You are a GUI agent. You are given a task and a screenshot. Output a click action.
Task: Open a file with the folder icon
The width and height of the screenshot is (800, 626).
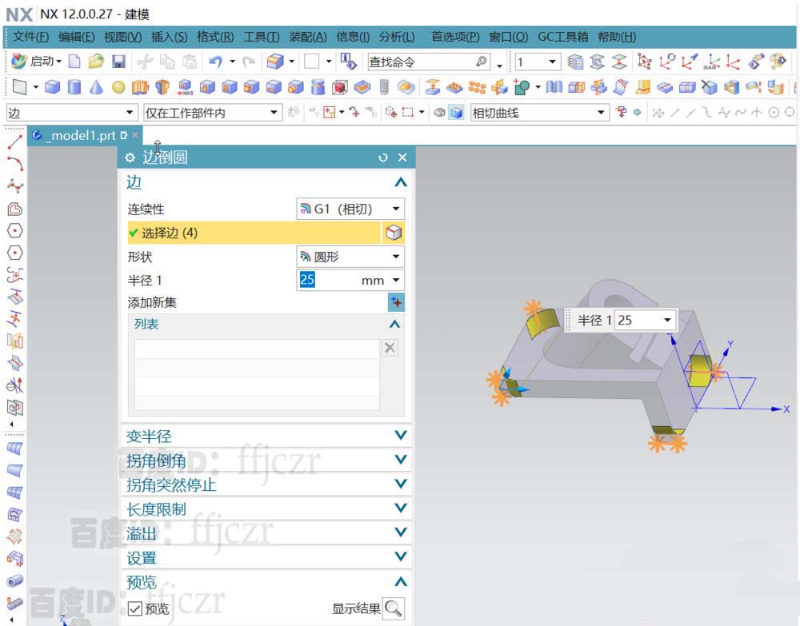96,62
